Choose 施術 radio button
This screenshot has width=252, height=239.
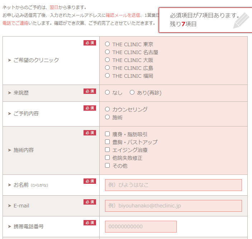pos(108,117)
